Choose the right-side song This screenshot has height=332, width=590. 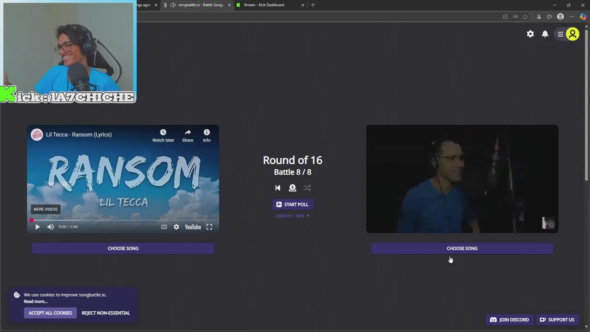[462, 249]
